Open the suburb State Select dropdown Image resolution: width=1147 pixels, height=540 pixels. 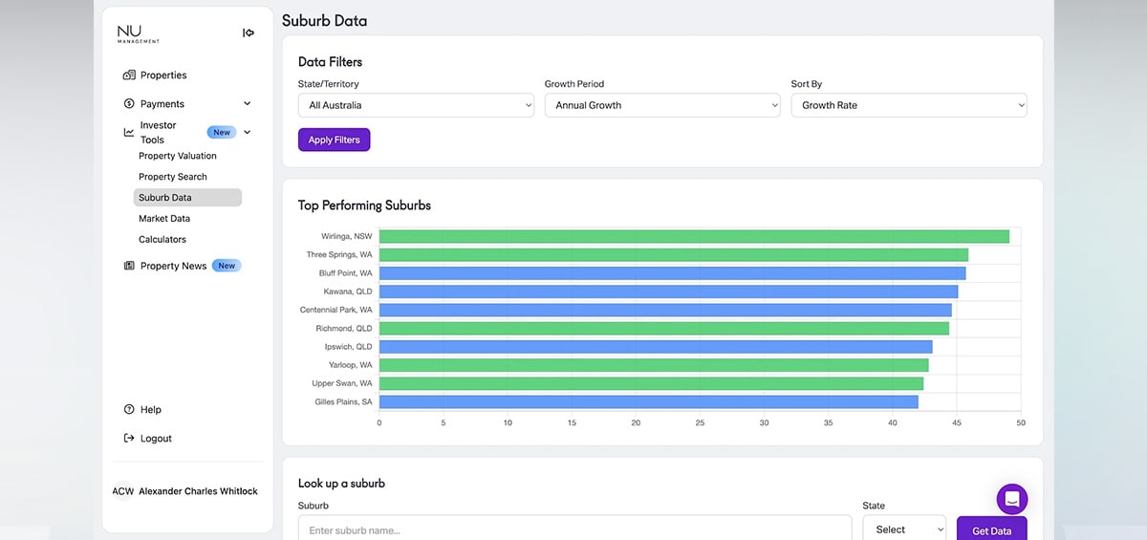[904, 529]
